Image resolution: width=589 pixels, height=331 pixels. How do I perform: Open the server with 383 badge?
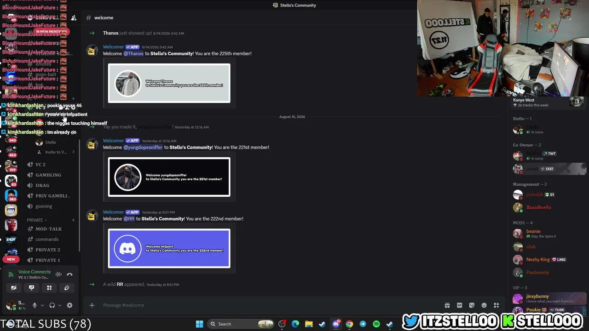pyautogui.click(x=11, y=195)
